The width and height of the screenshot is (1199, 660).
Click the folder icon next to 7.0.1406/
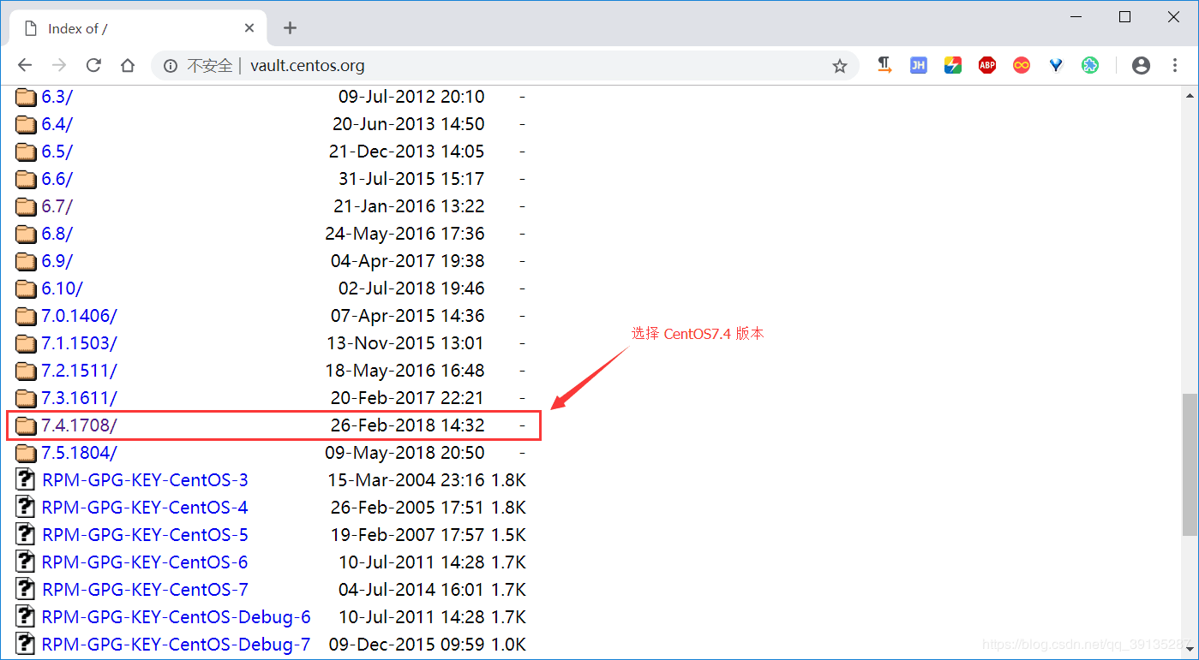pyautogui.click(x=27, y=316)
